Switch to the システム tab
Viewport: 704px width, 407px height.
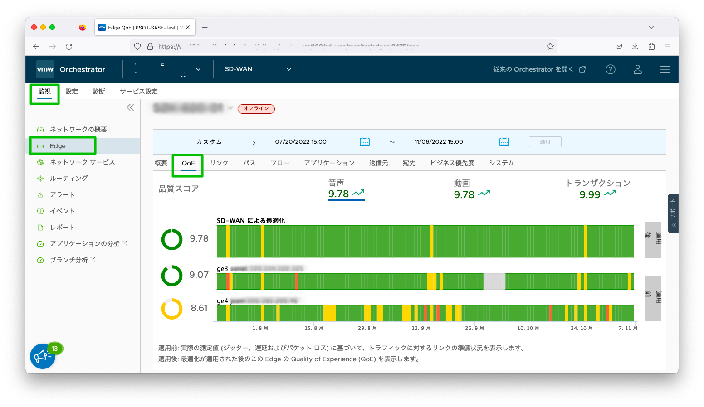502,163
